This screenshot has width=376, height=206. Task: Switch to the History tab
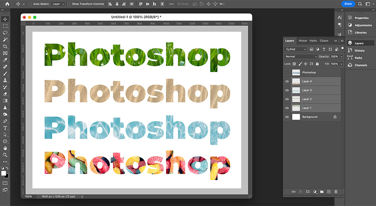[303, 41]
